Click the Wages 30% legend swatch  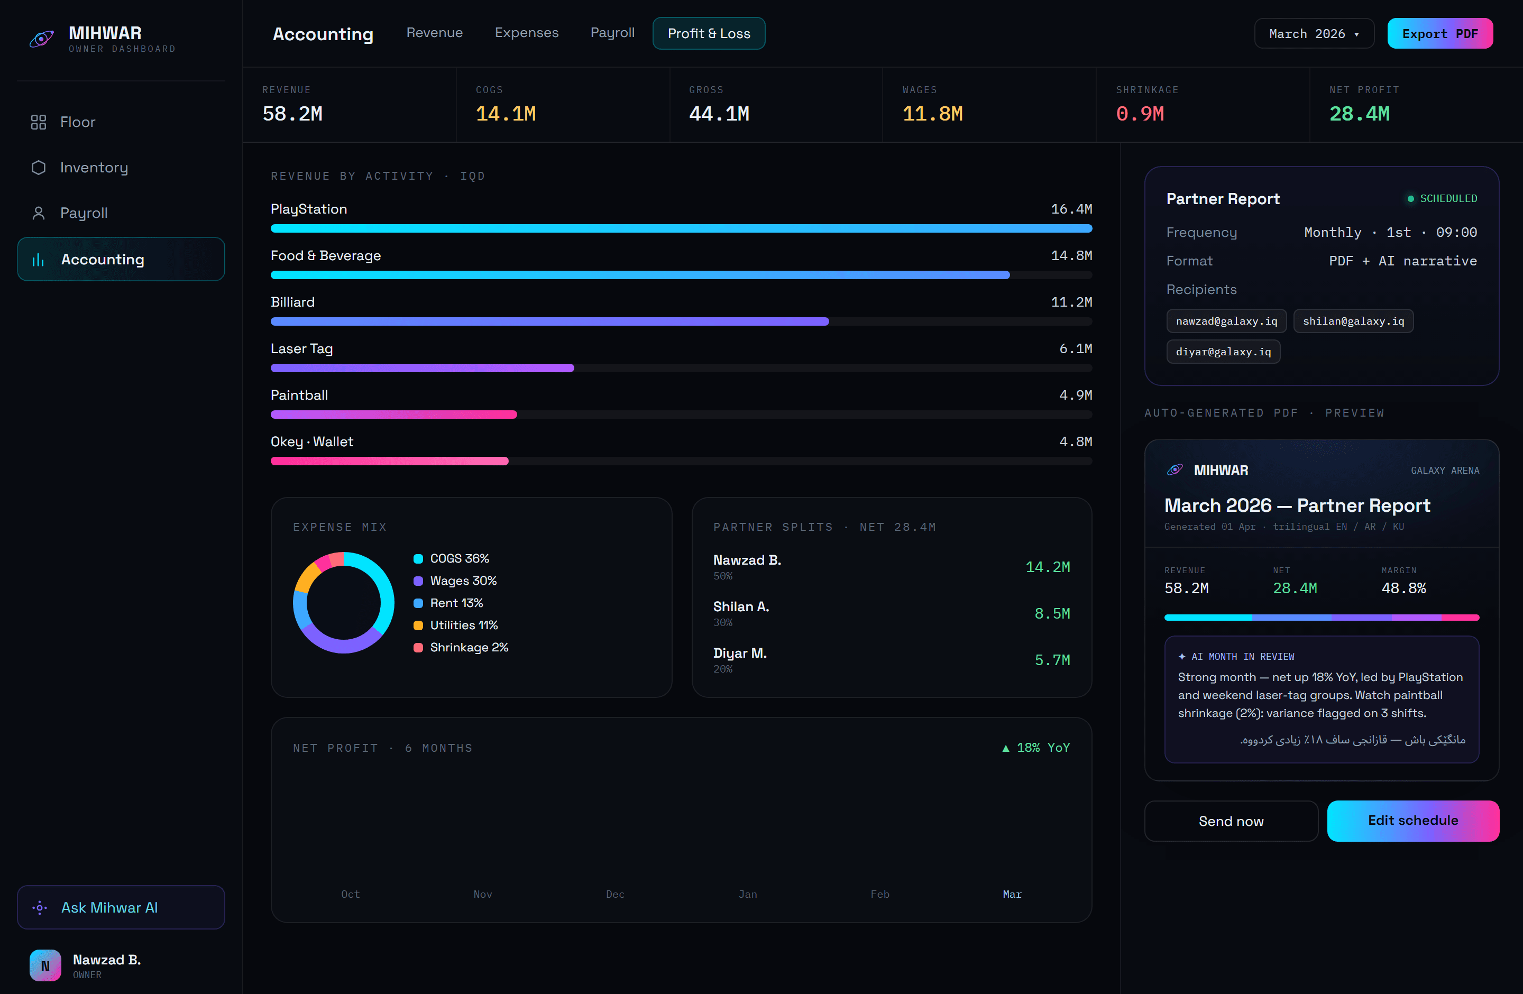pyautogui.click(x=418, y=581)
